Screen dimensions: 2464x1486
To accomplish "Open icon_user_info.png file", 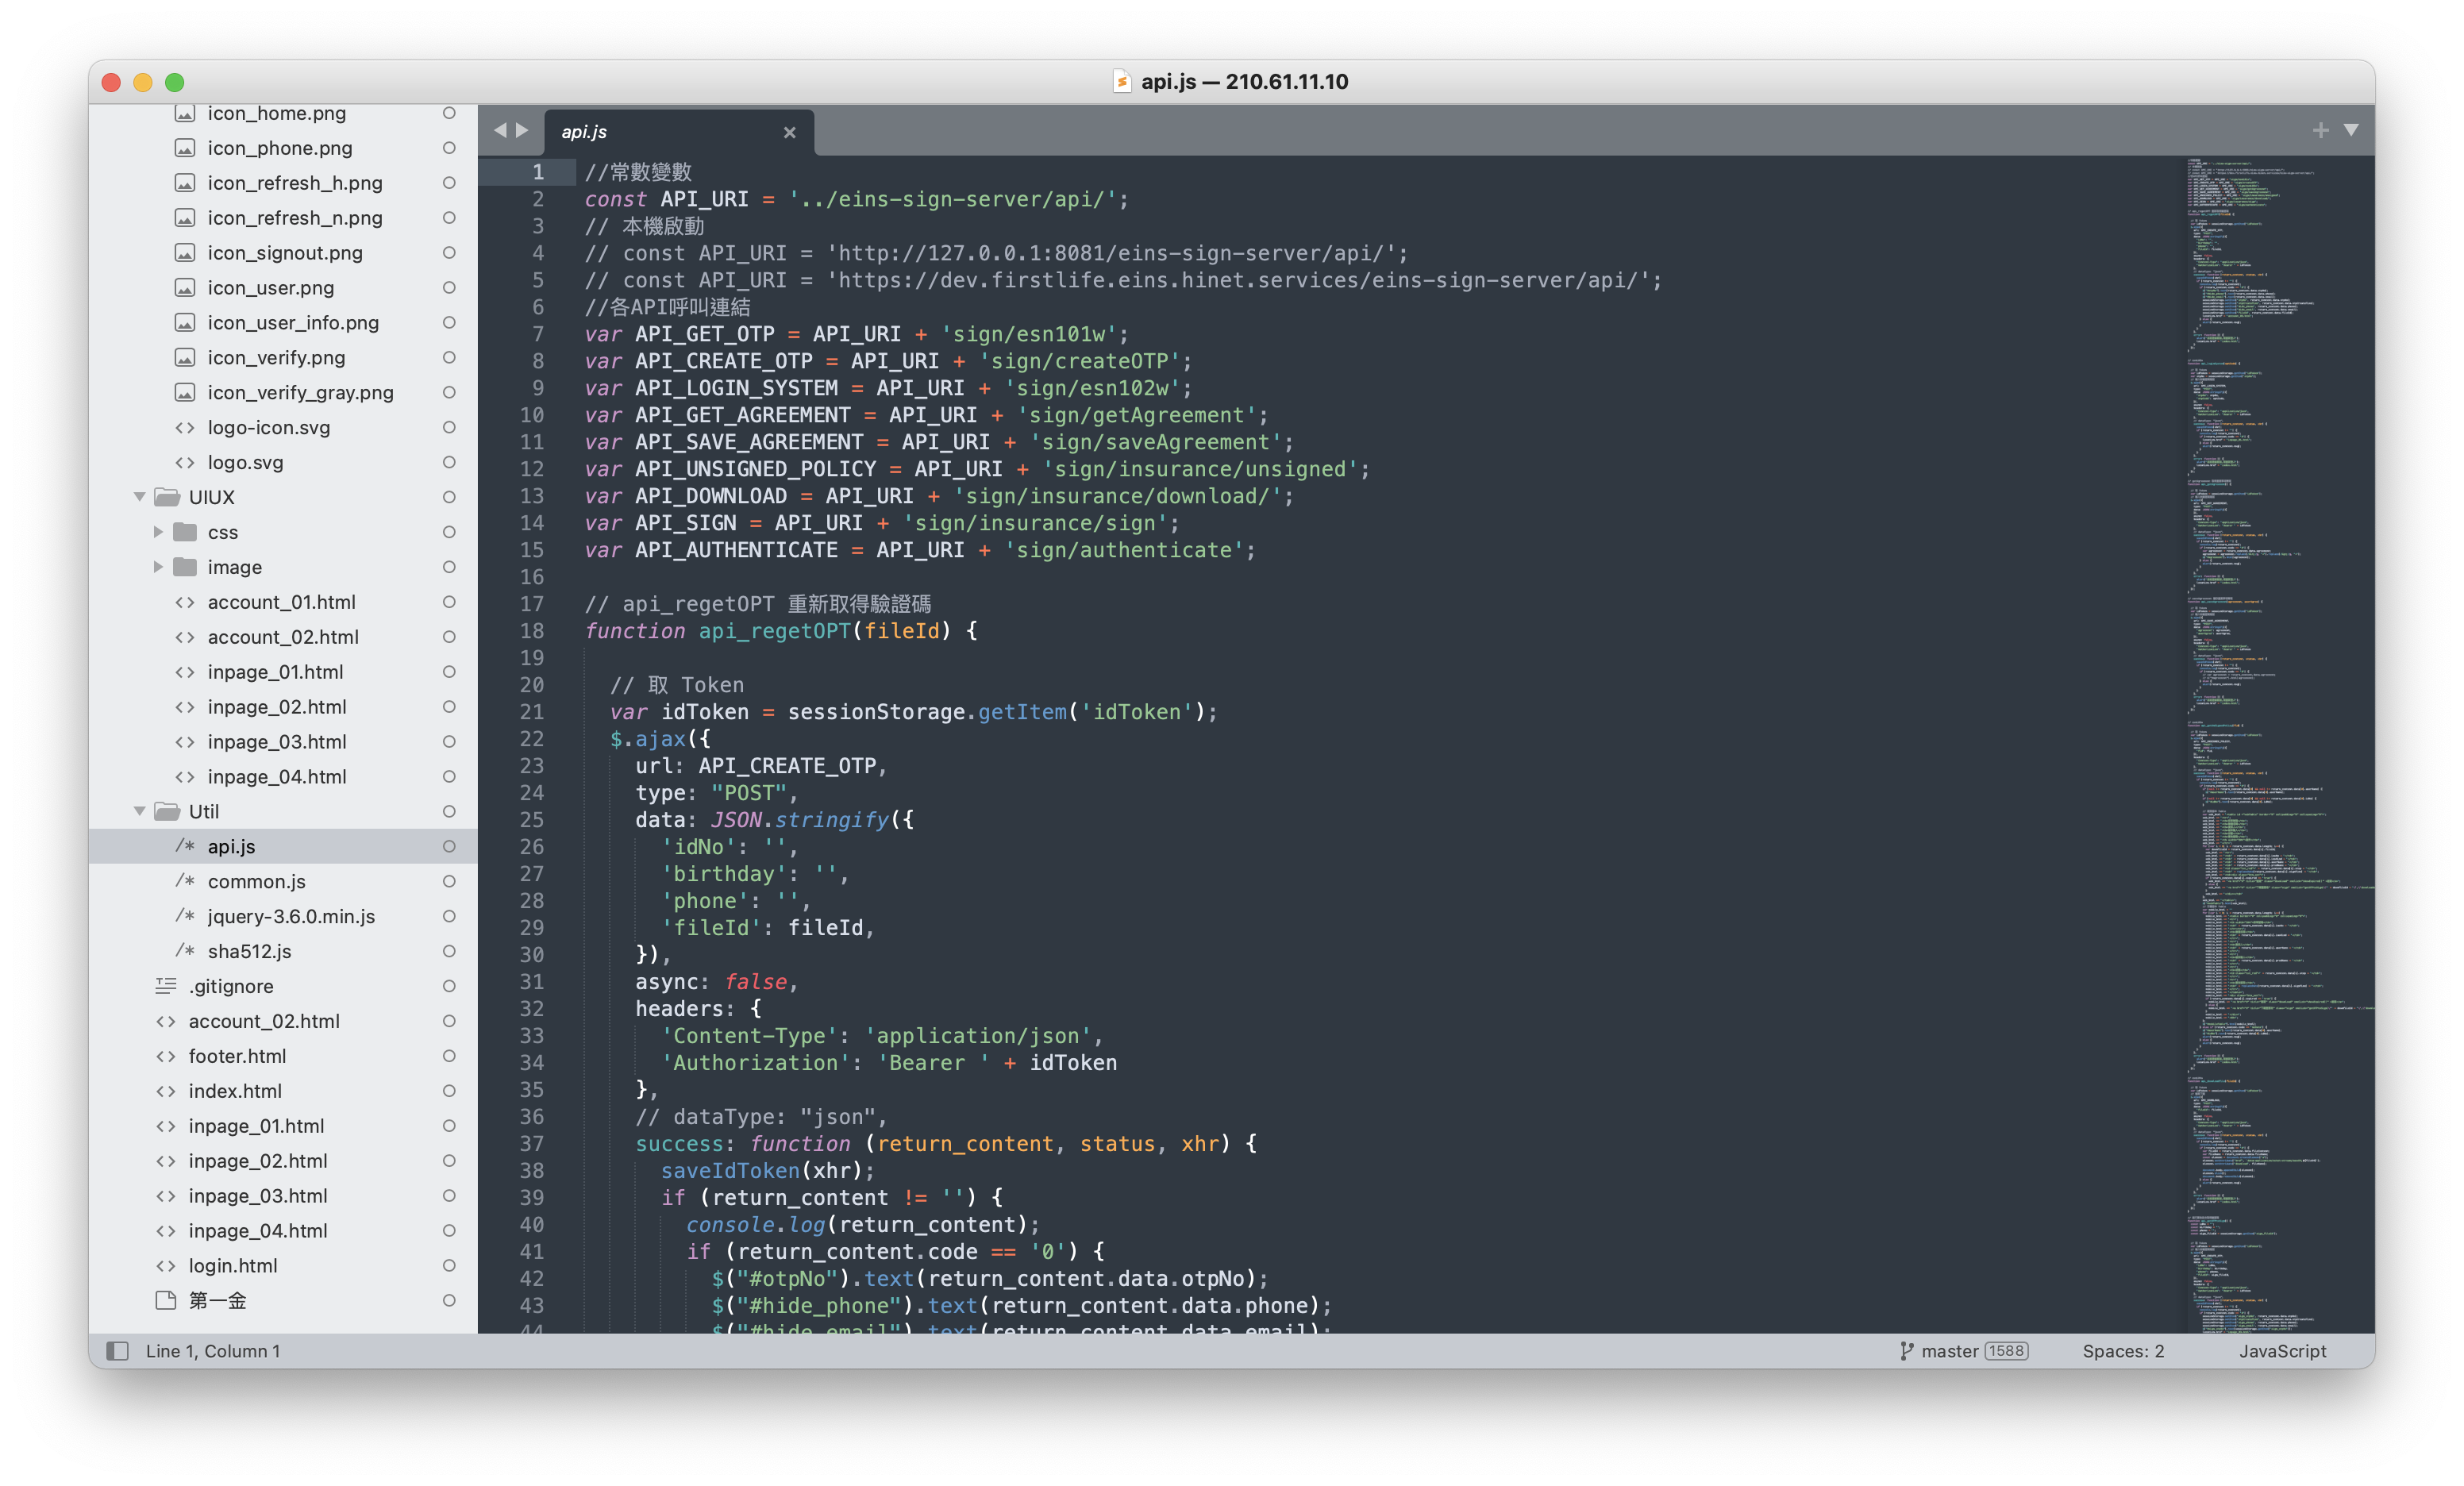I will (x=293, y=323).
